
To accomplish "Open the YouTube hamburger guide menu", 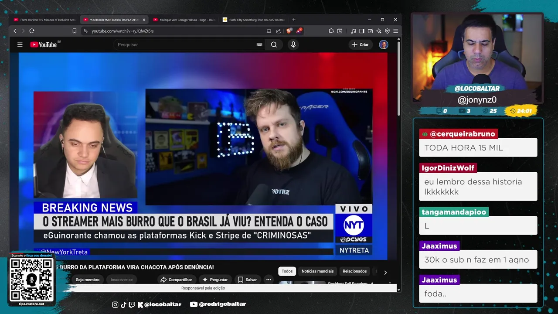I will coord(20,44).
